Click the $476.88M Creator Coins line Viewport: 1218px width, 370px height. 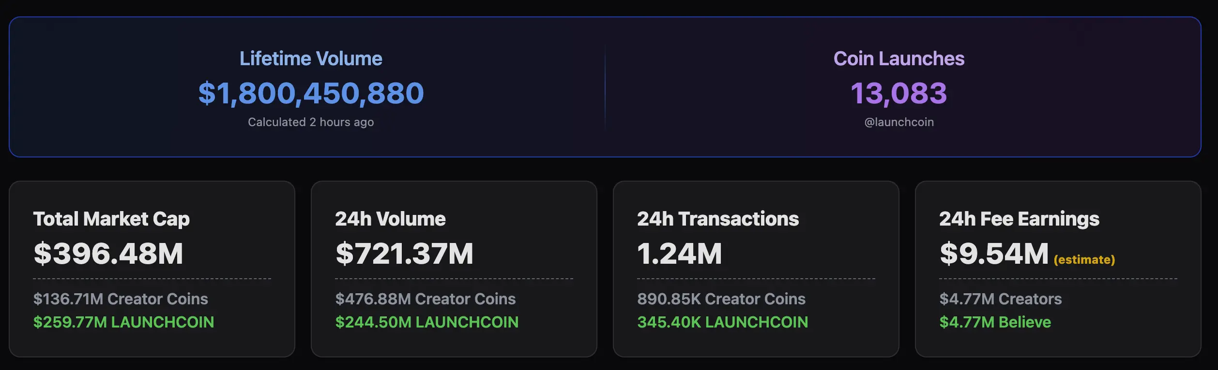click(426, 299)
